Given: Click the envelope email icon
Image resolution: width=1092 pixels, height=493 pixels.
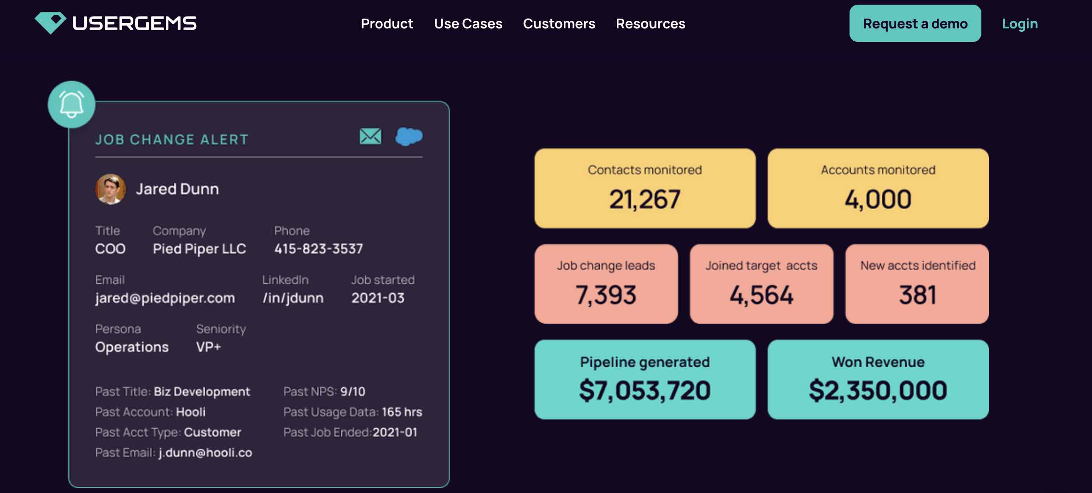Looking at the screenshot, I should [370, 136].
